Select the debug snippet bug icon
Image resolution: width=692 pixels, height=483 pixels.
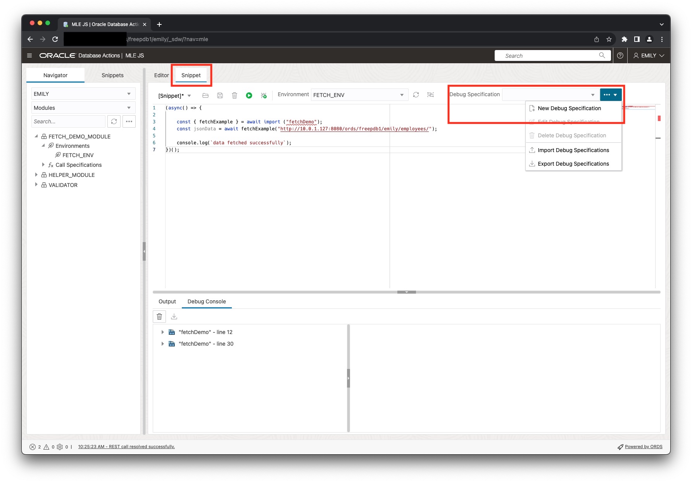[264, 95]
